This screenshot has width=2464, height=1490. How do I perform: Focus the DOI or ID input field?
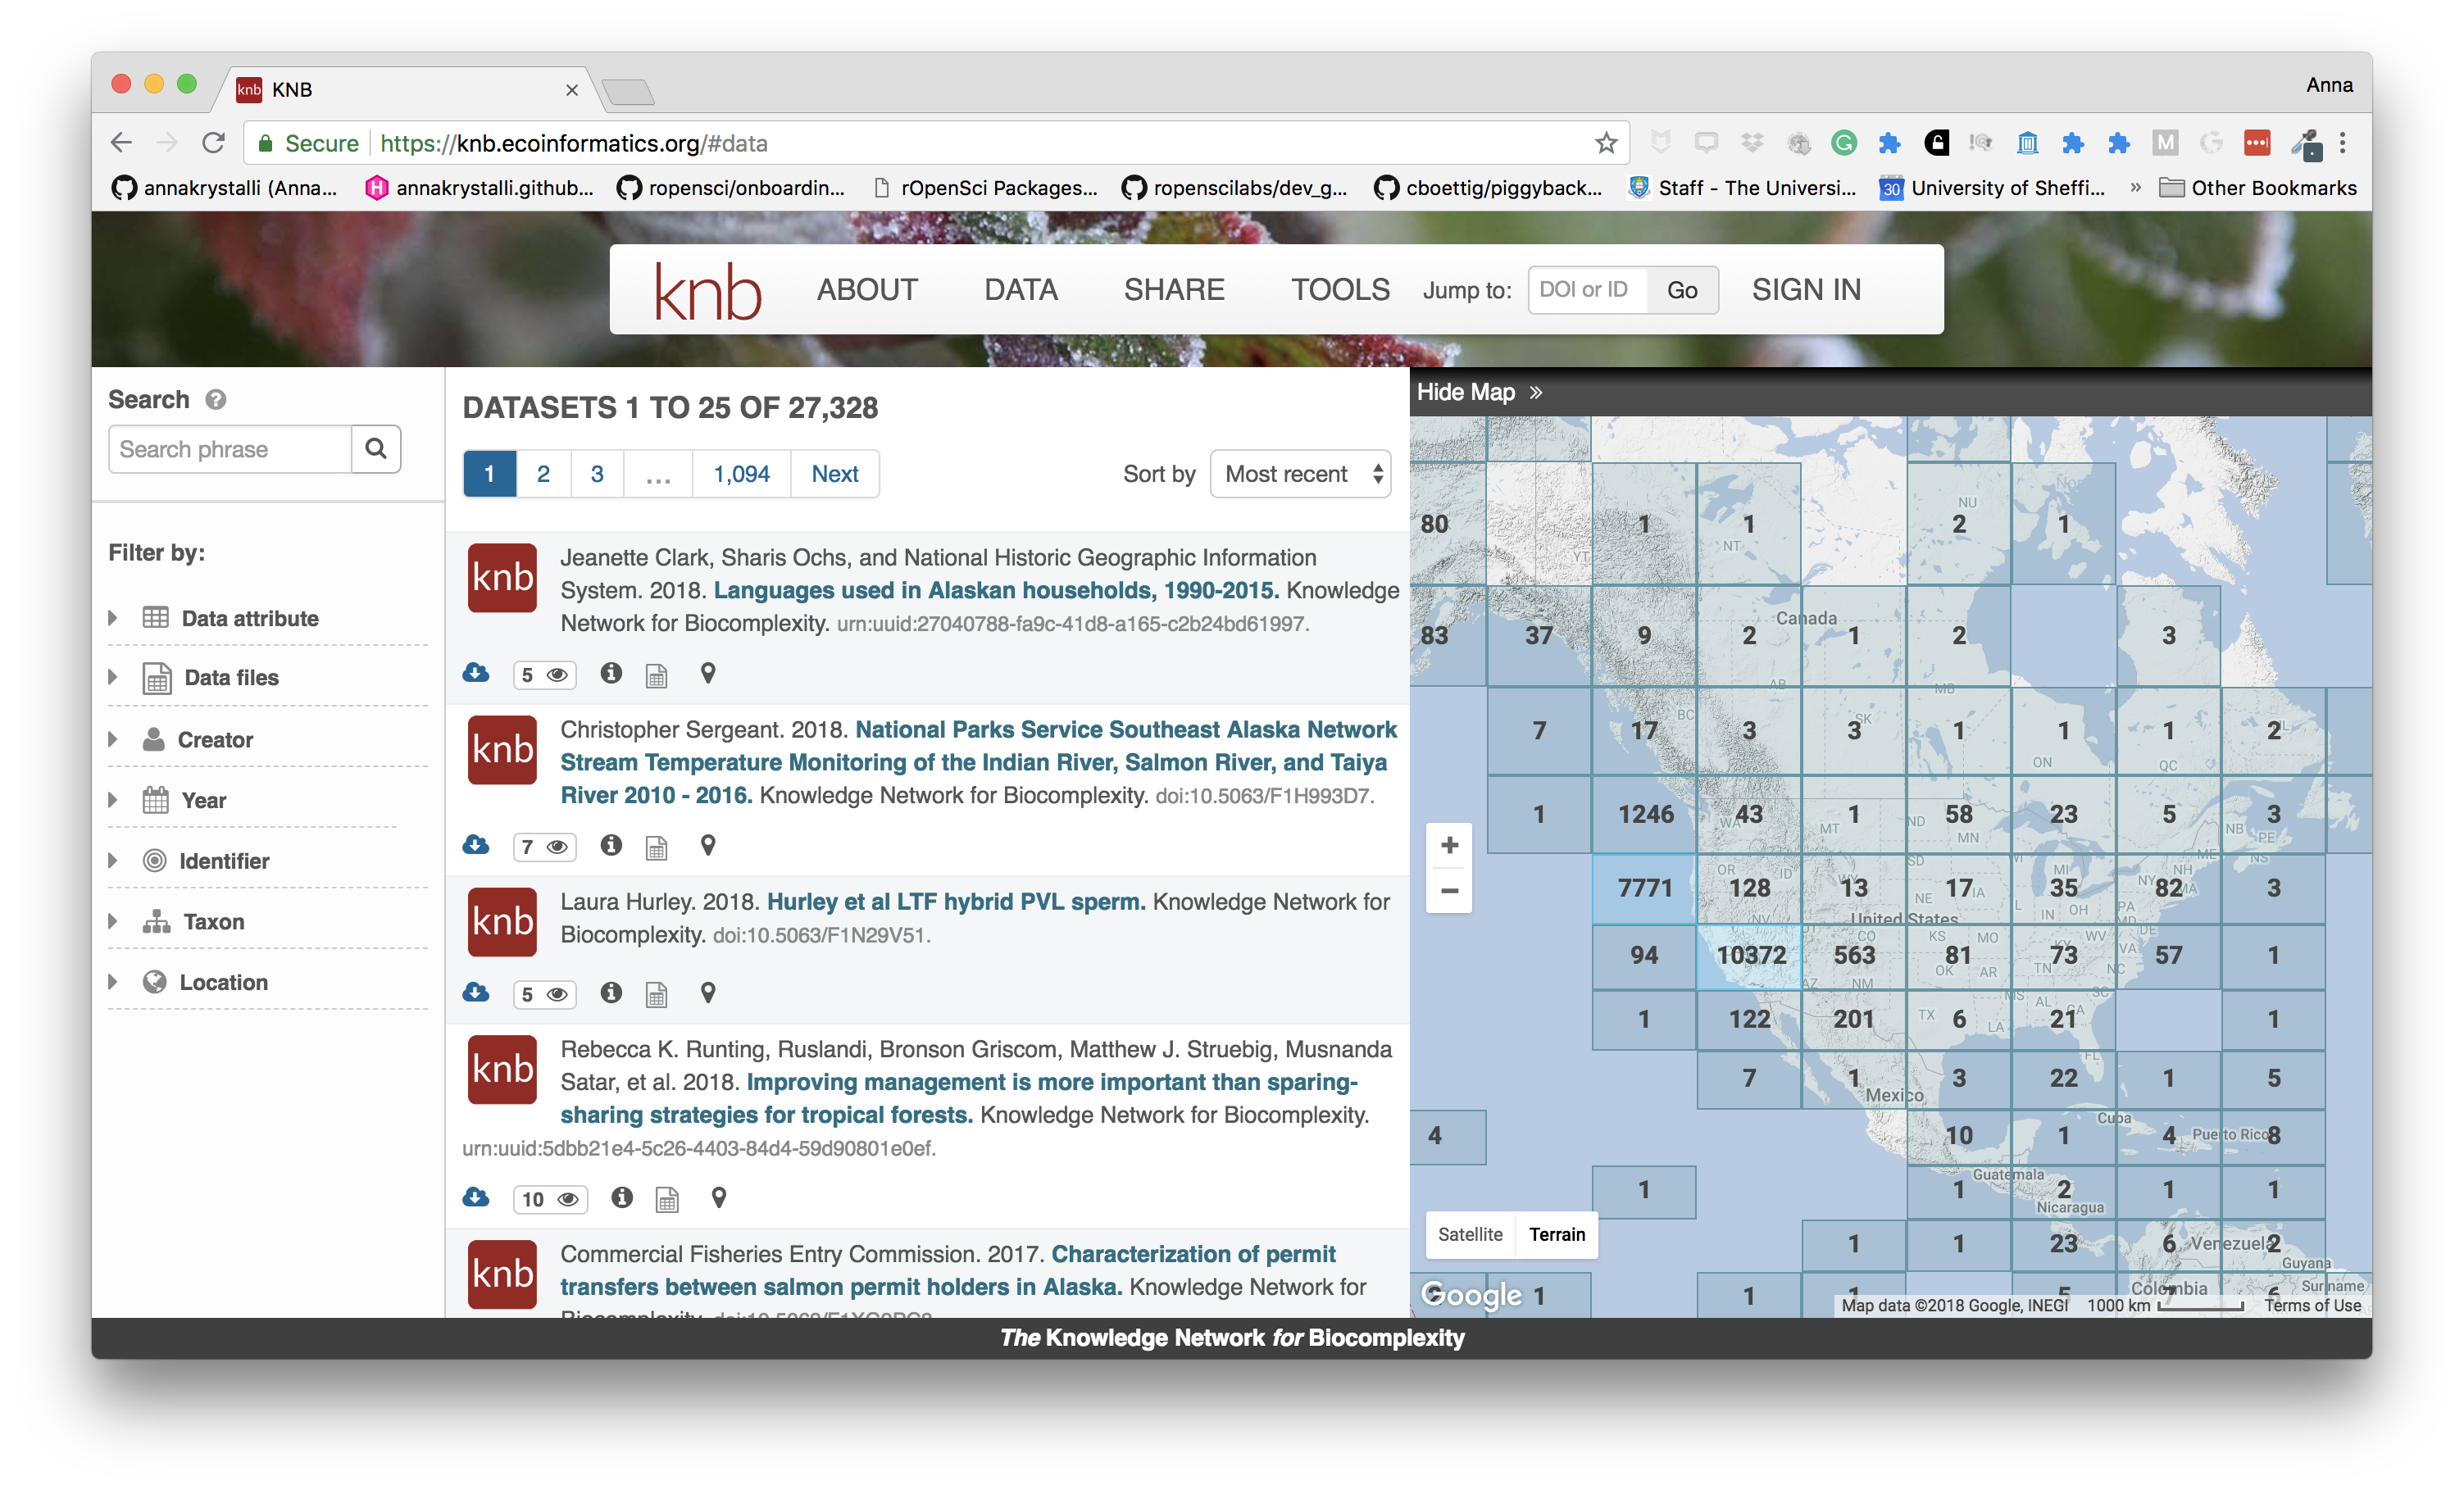tap(1587, 290)
